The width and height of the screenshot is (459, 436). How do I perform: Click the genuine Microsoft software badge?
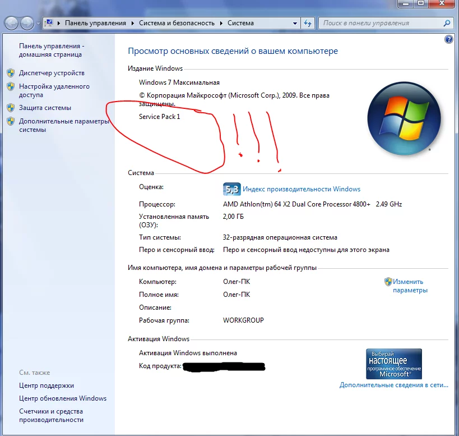click(x=394, y=364)
